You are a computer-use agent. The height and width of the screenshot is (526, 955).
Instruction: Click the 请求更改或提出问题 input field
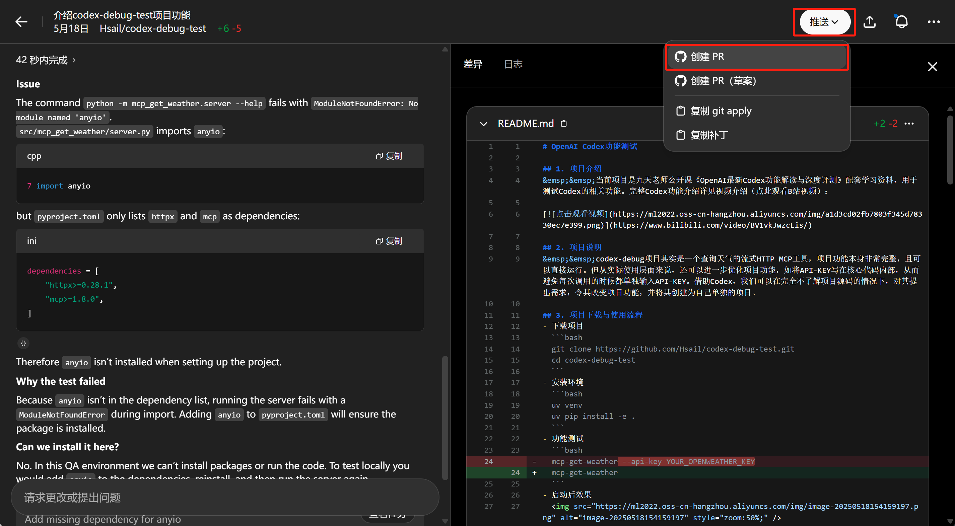click(x=222, y=498)
